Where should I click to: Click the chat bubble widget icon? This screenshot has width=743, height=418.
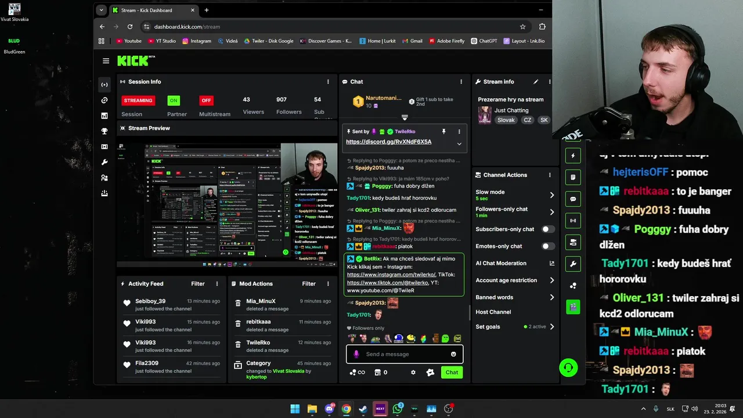(x=573, y=199)
